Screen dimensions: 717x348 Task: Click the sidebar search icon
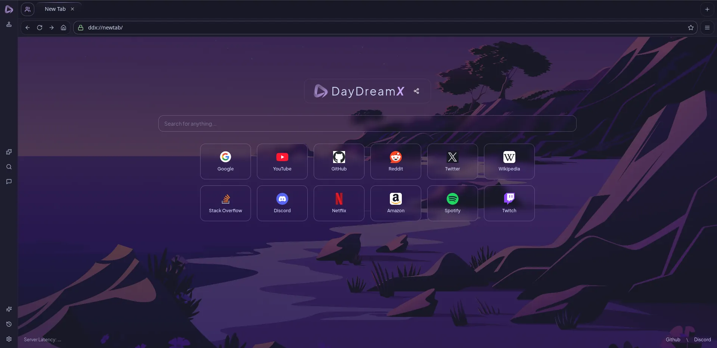coord(9,167)
